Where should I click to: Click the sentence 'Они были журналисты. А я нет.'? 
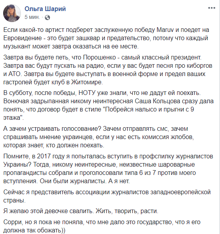click(x=85, y=181)
